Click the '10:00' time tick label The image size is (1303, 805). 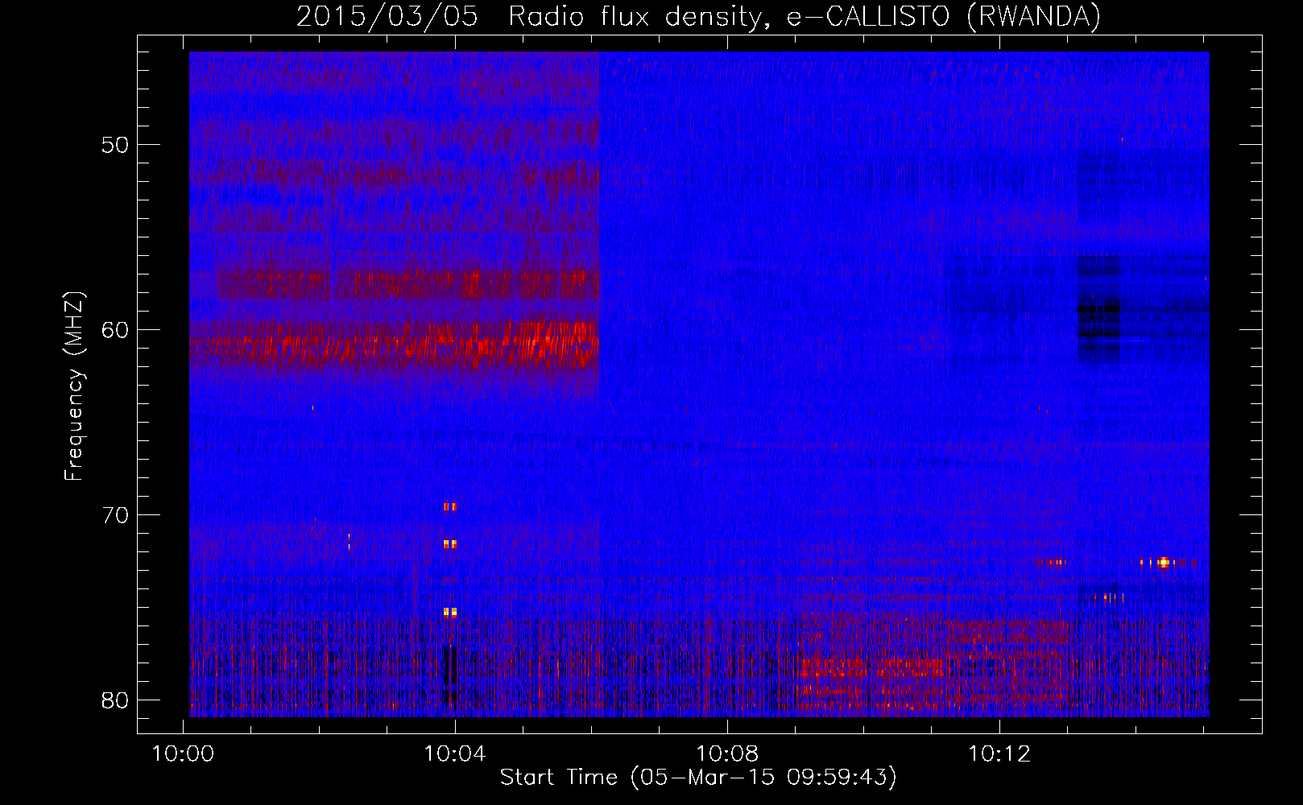coord(184,754)
